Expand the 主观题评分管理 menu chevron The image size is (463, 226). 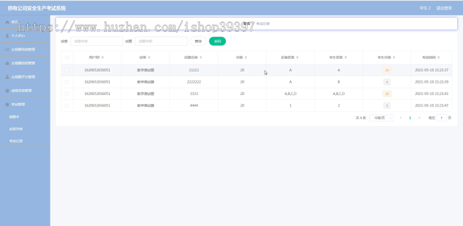[x=44, y=77]
